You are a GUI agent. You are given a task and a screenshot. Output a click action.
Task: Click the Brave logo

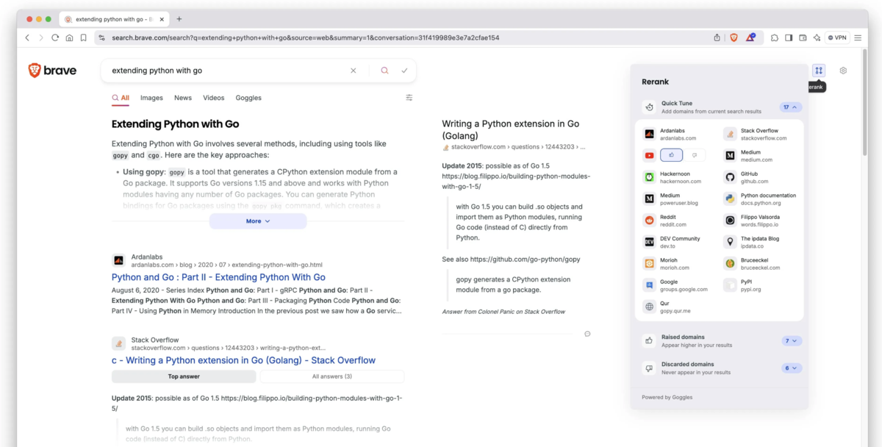coord(52,71)
